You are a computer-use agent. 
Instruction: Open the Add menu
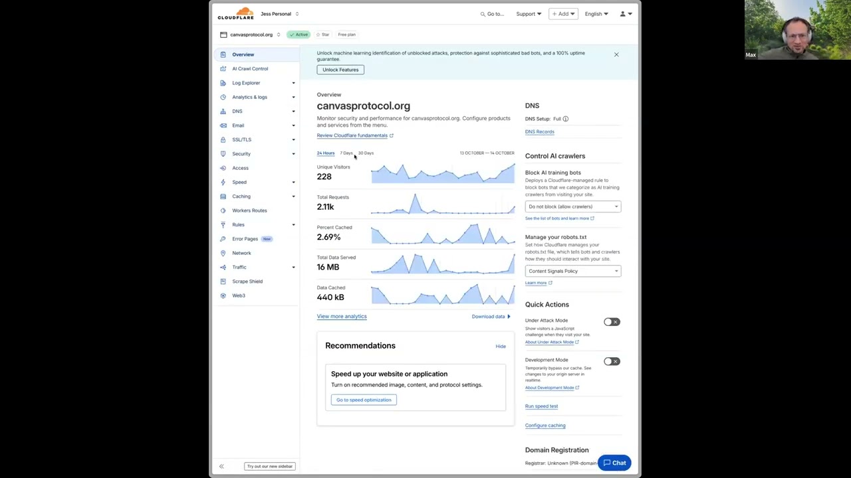click(563, 14)
